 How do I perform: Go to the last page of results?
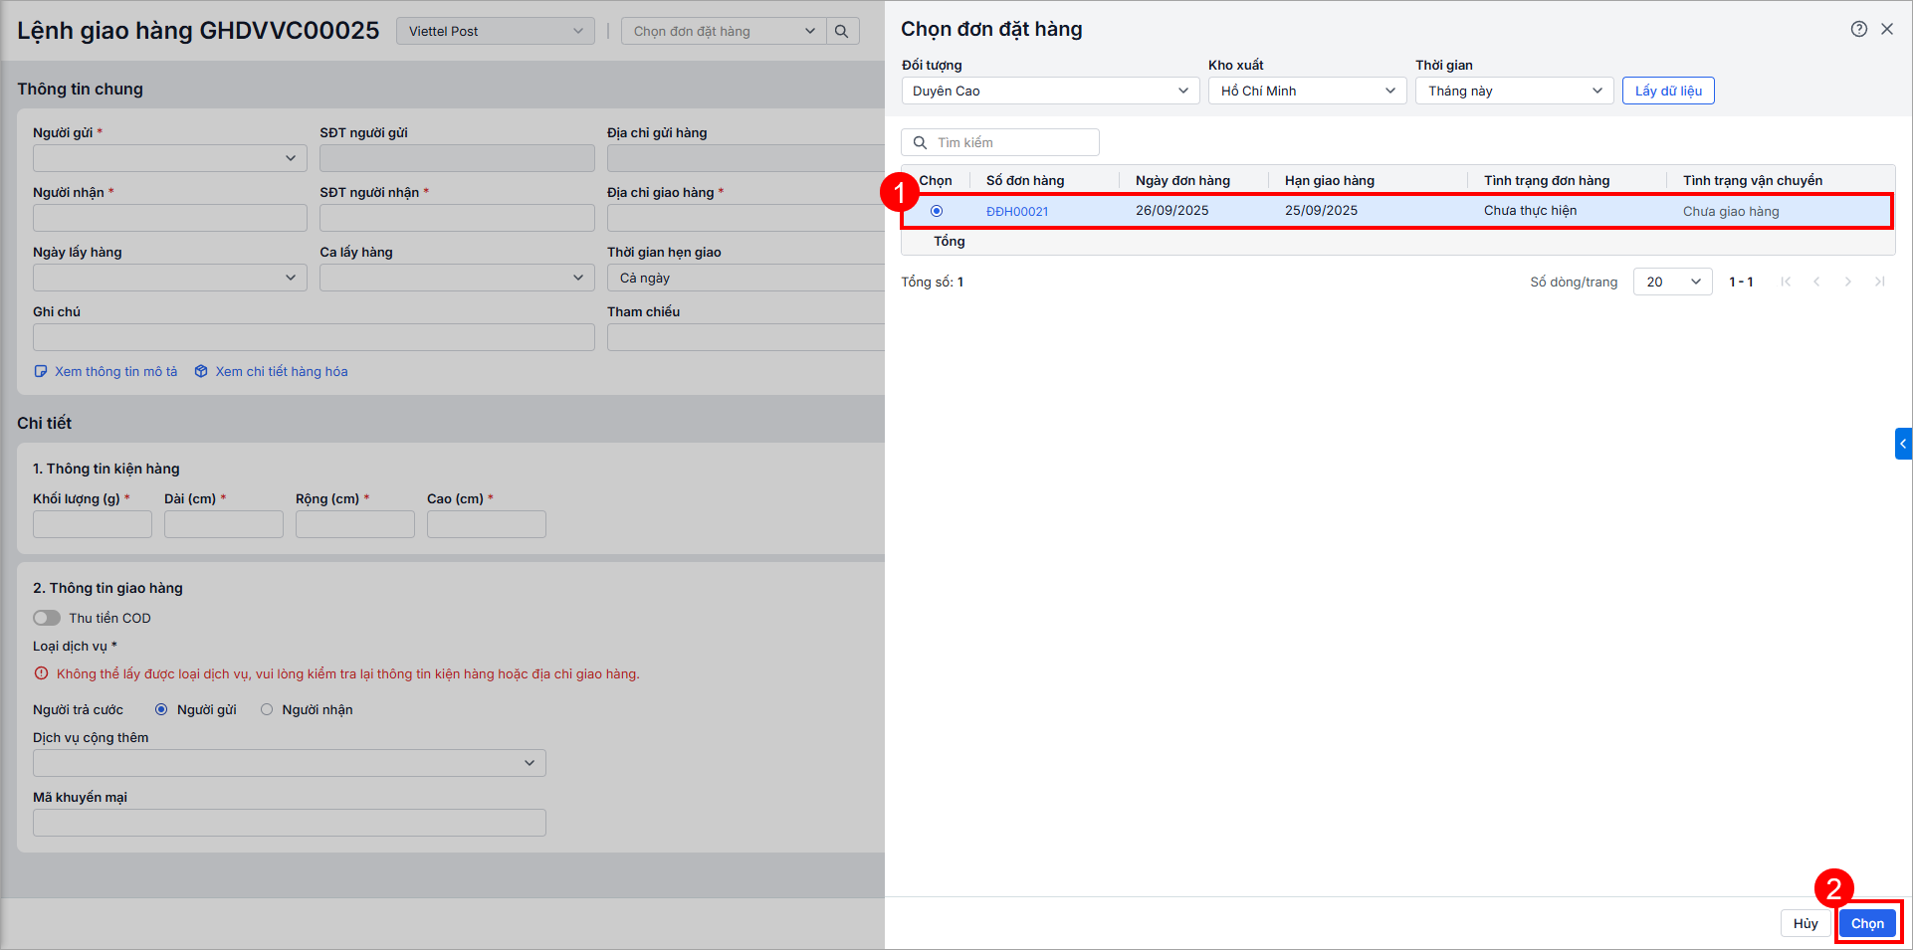tap(1879, 282)
